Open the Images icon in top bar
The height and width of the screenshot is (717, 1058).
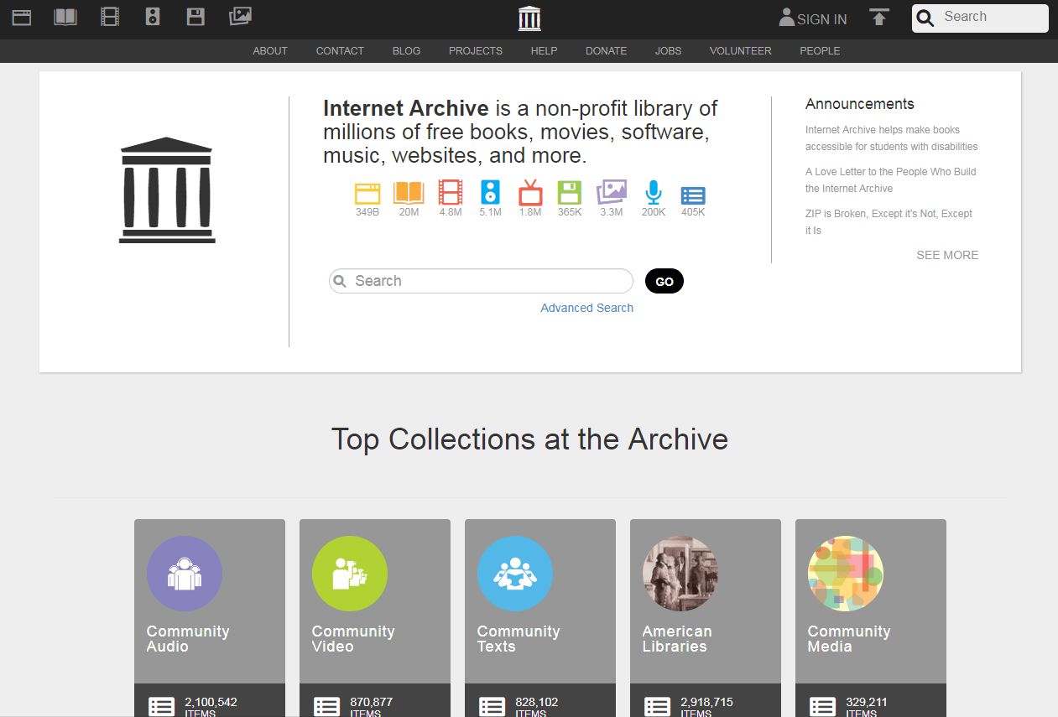coord(240,16)
